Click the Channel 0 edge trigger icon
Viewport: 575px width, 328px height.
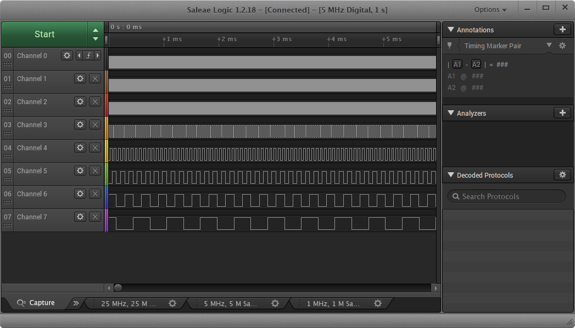click(88, 55)
